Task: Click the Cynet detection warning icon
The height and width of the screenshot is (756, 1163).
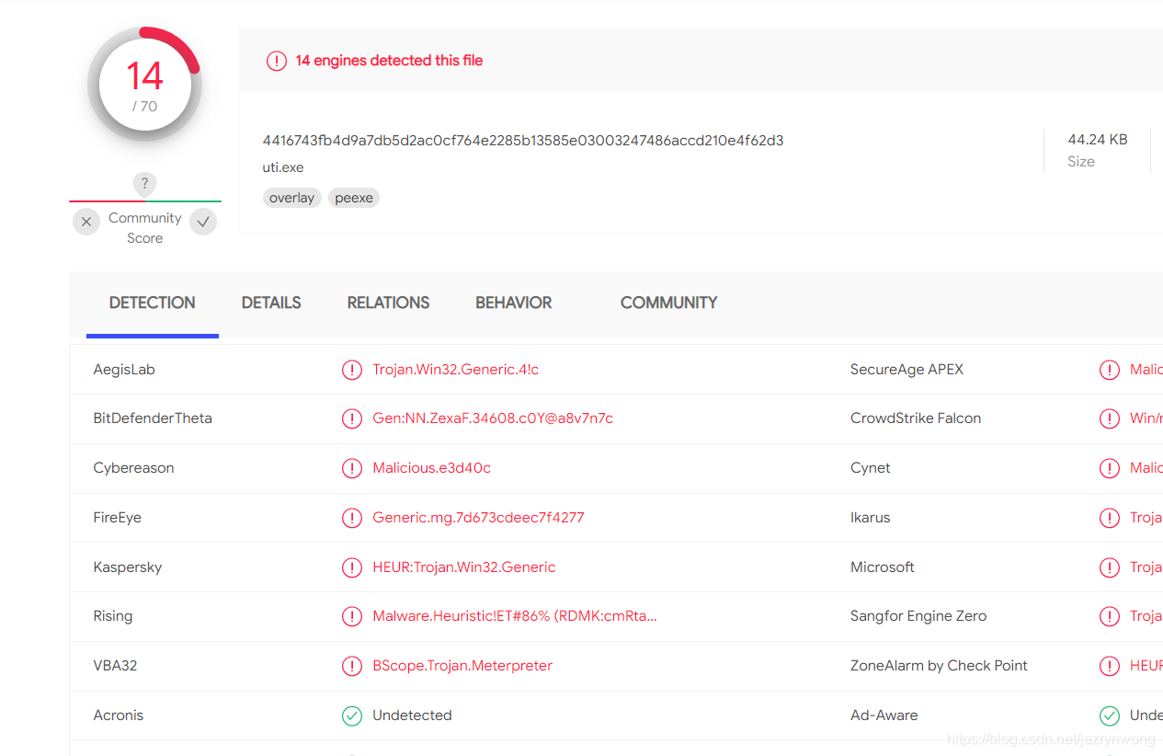Action: (x=1110, y=468)
